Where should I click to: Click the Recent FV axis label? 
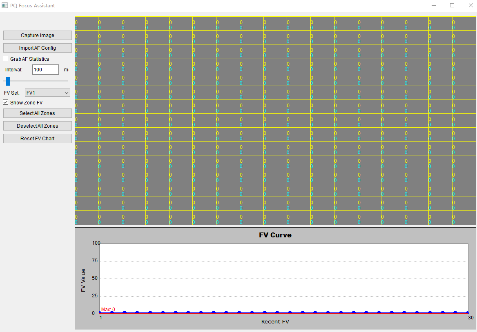coord(275,322)
